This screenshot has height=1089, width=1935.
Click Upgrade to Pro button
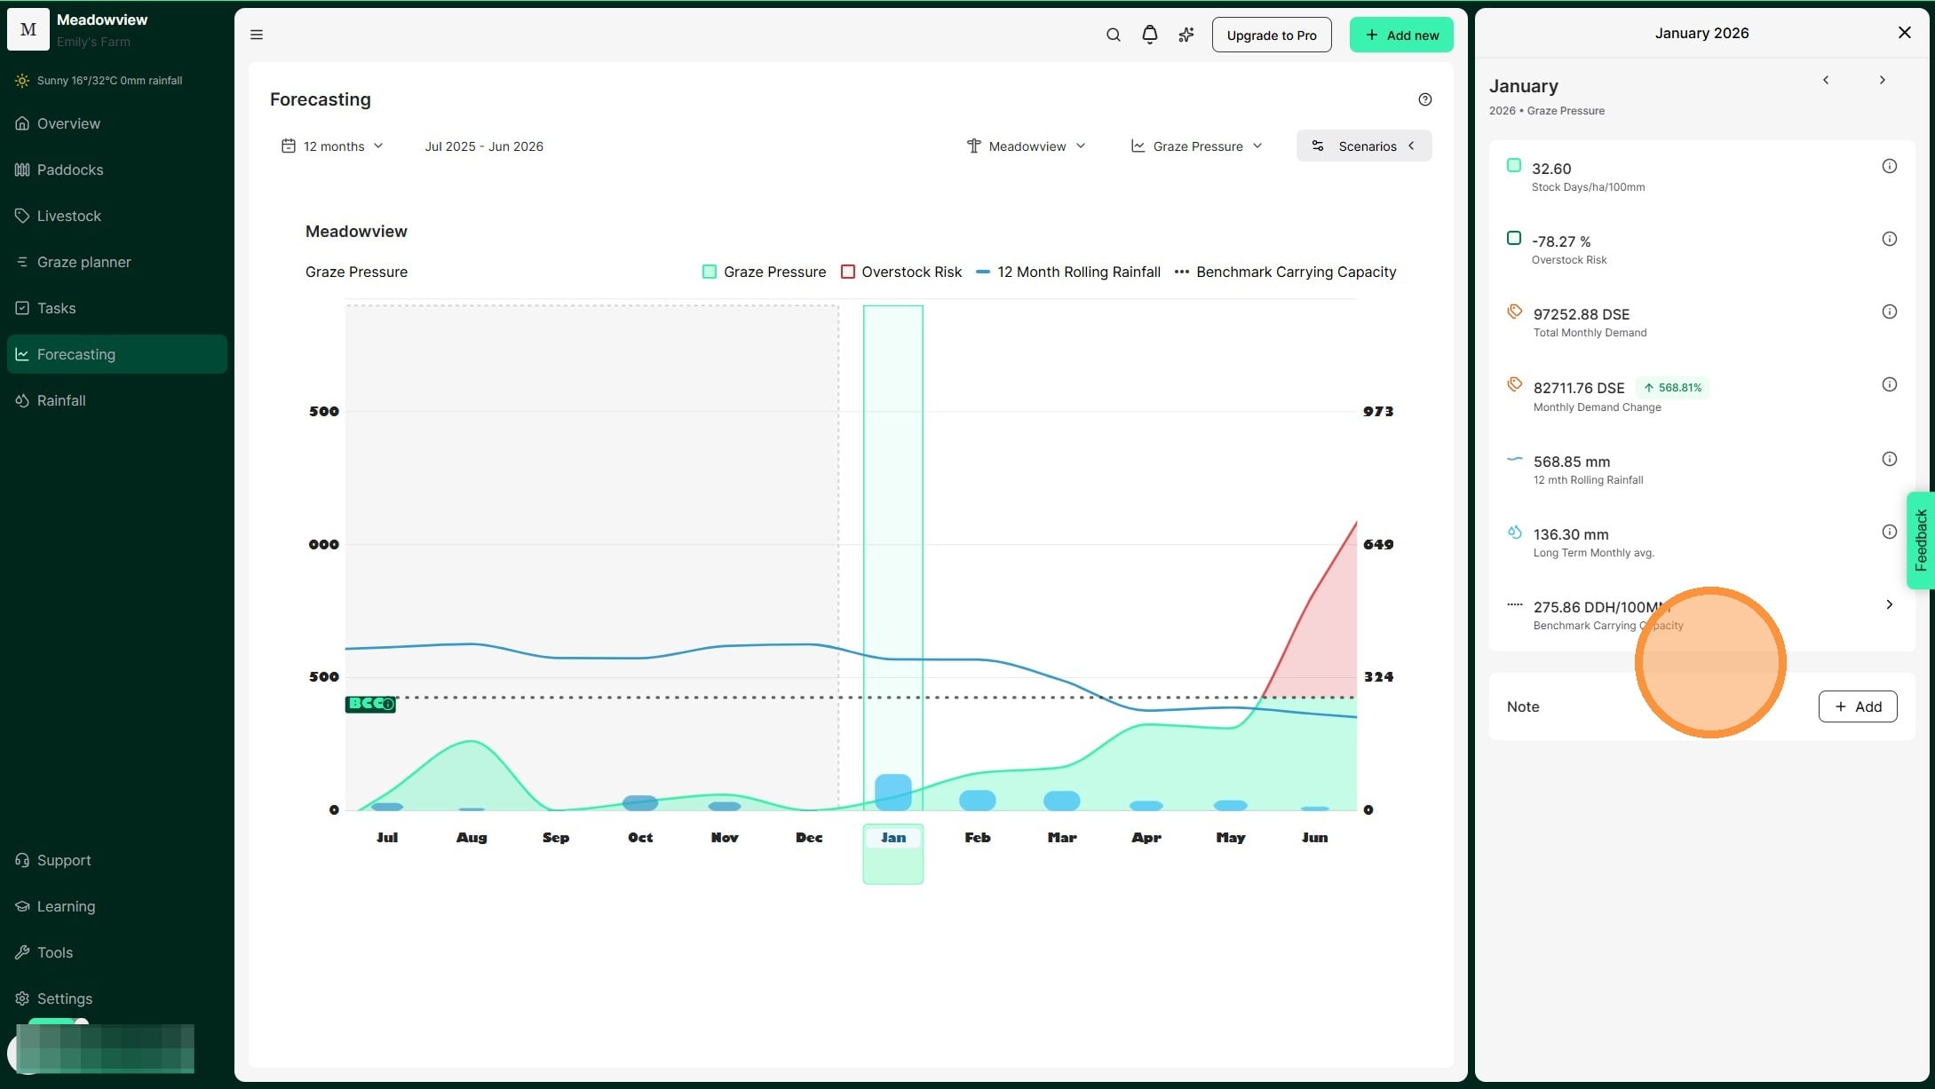point(1271,36)
